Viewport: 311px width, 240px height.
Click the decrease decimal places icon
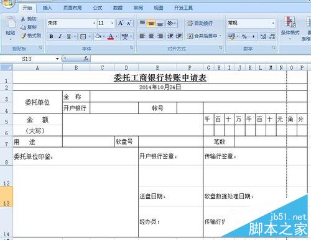click(272, 37)
